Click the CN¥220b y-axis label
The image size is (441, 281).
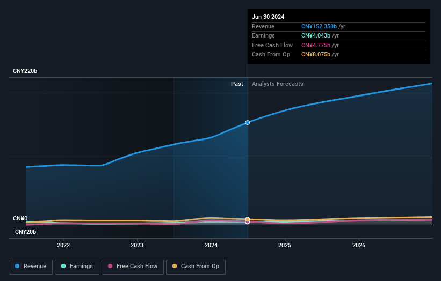tap(25, 71)
